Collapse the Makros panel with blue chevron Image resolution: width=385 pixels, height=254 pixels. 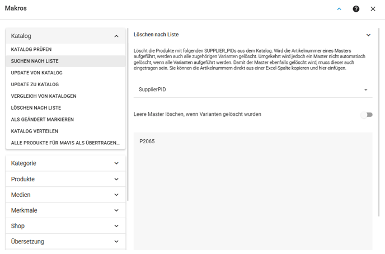pyautogui.click(x=339, y=9)
